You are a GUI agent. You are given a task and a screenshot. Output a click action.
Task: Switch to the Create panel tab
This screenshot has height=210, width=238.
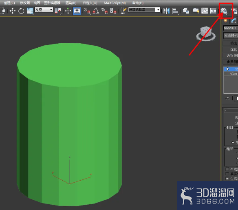(225, 20)
